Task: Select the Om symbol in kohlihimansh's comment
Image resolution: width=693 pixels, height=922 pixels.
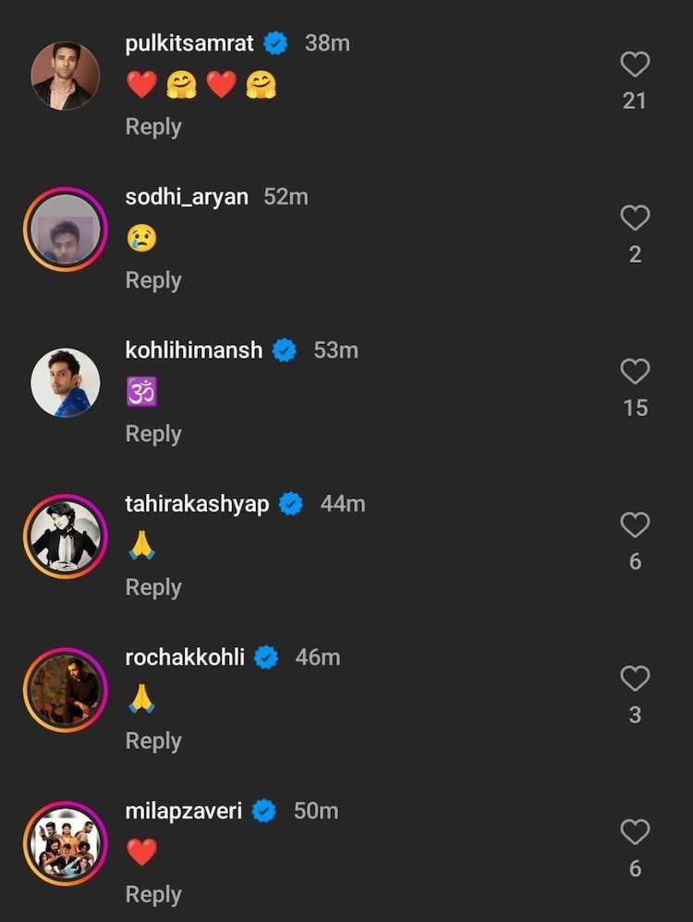Action: 140,392
